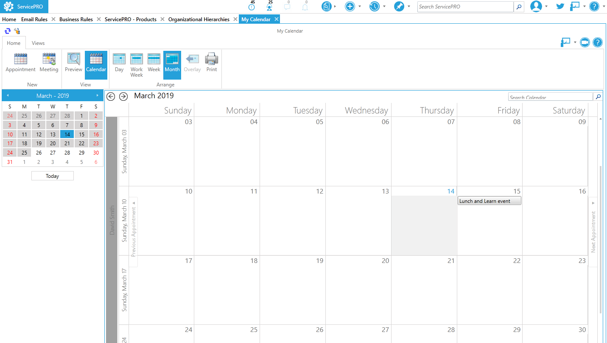Click Next Appointment side button

[593, 232]
